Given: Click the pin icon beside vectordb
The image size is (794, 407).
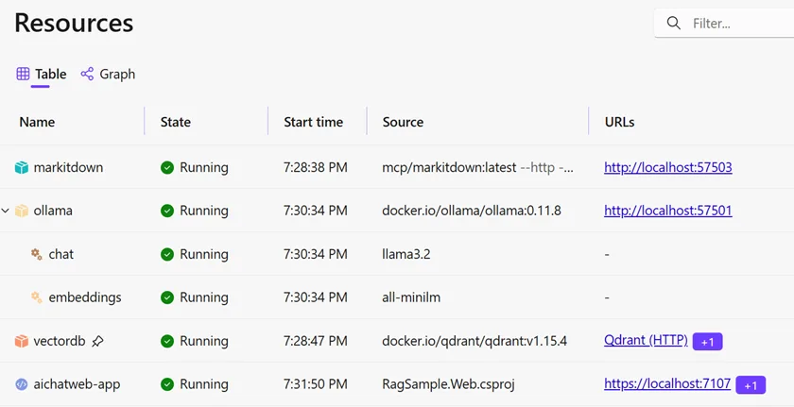Looking at the screenshot, I should click(x=97, y=341).
